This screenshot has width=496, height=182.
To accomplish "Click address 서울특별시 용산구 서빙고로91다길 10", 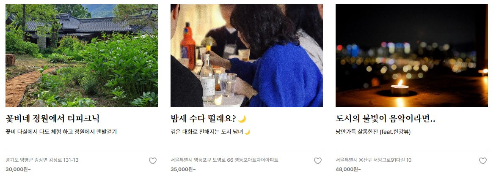I will 374,160.
